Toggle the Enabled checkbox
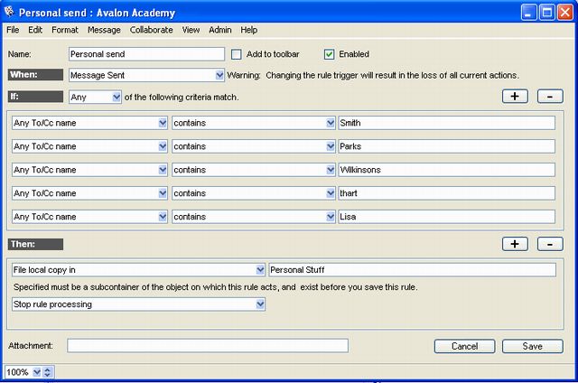Screen dimensions: 578x383 pos(330,54)
